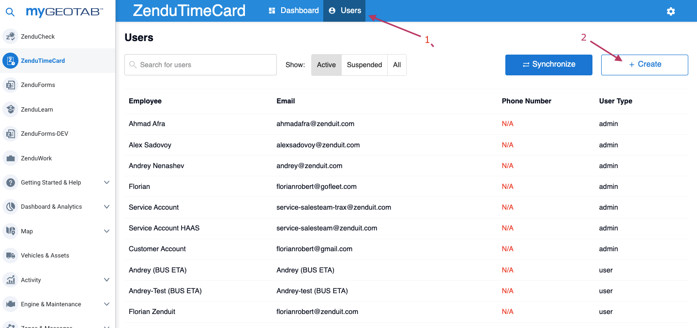697x328 pixels.
Task: Click the Getting Started & Help question icon
Action: pyautogui.click(x=10, y=183)
